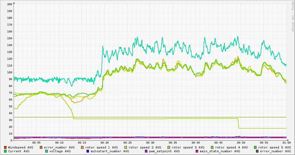Click the 200 value on the y-axis
295x155 pixels.
click(x=9, y=4)
